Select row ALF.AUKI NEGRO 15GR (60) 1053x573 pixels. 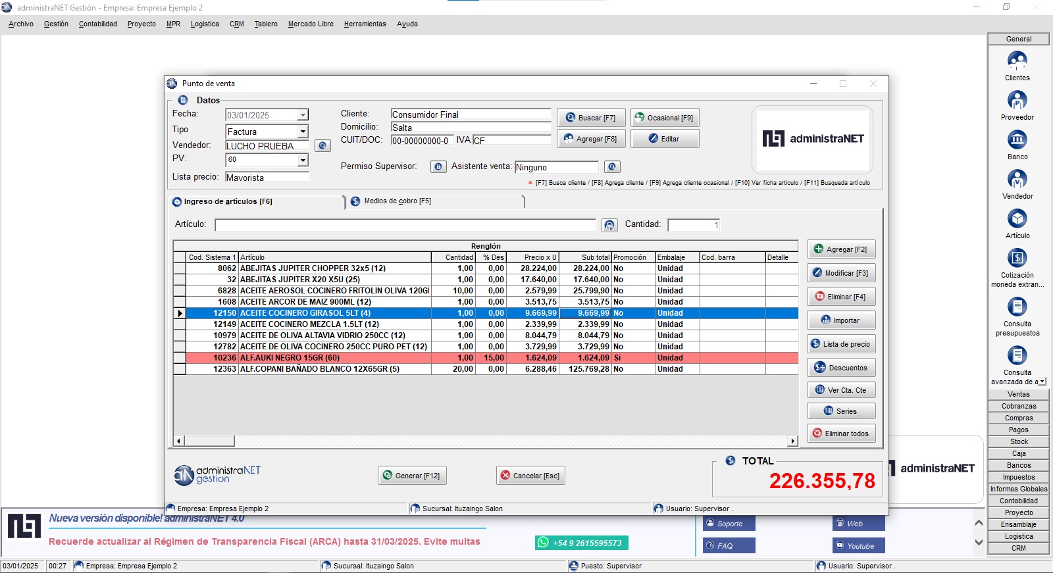(486, 358)
